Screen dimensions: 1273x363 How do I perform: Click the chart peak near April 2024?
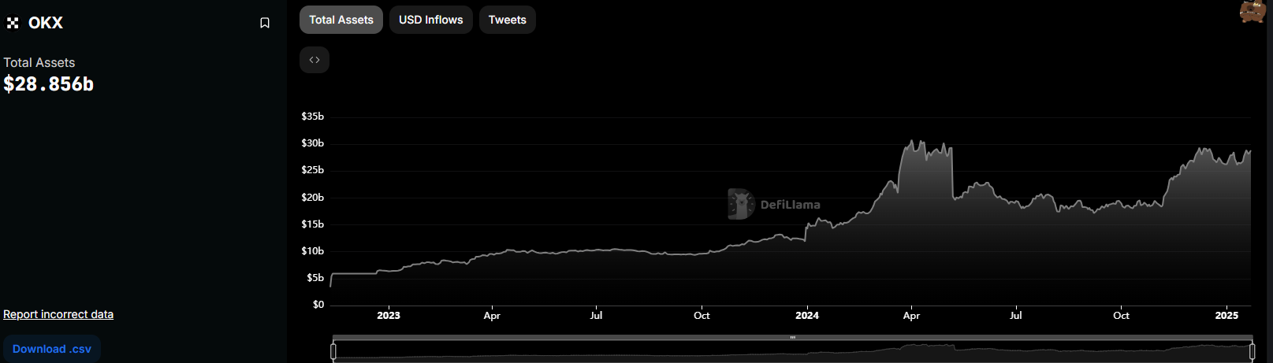[x=912, y=142]
